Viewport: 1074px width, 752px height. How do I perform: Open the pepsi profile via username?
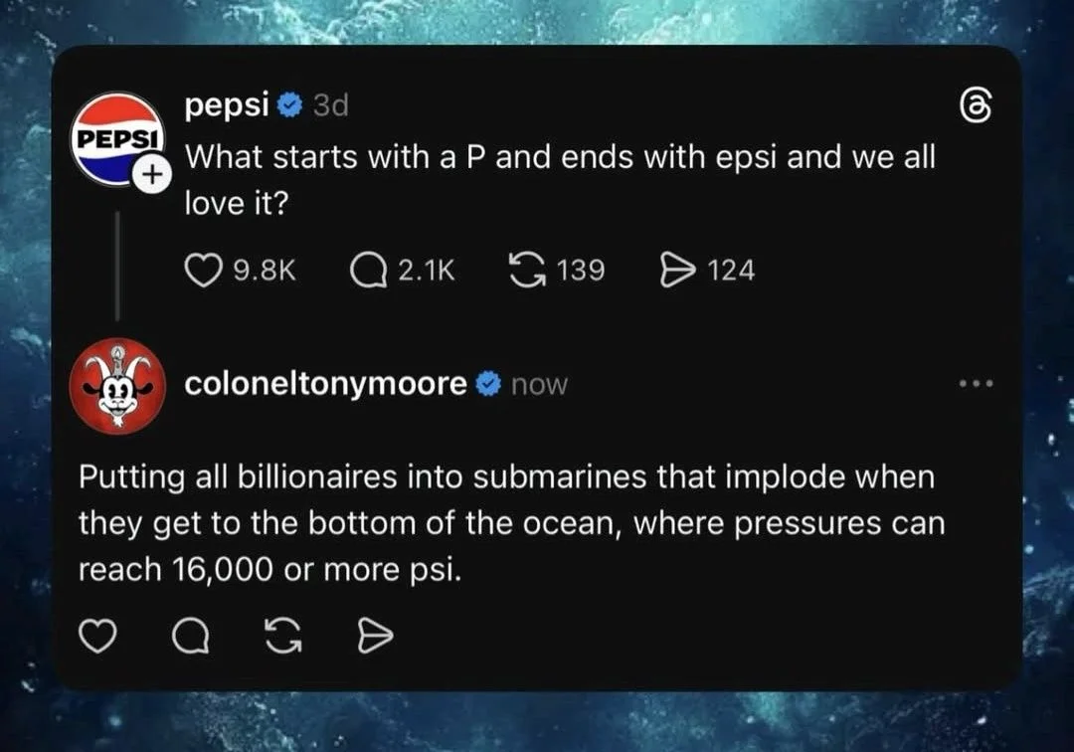[x=228, y=103]
